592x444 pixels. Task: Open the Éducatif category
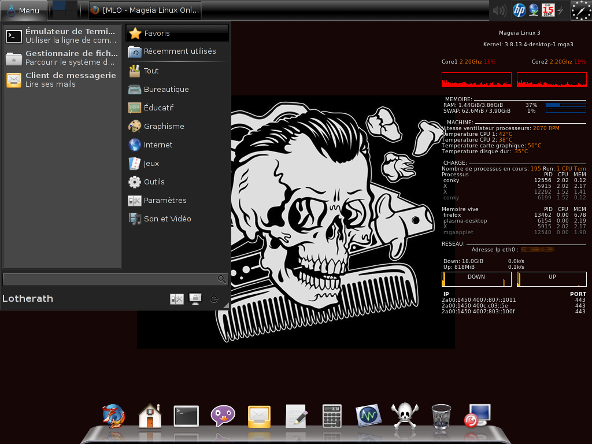point(177,108)
